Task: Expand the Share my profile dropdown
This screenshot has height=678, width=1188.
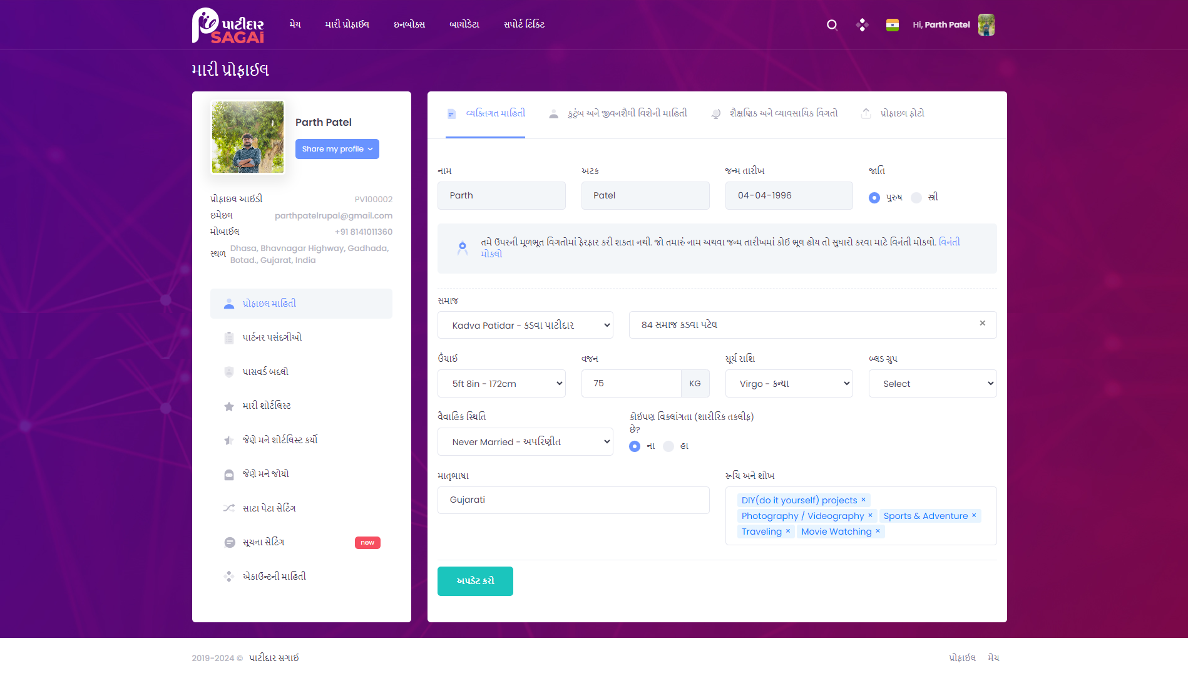Action: coord(337,149)
